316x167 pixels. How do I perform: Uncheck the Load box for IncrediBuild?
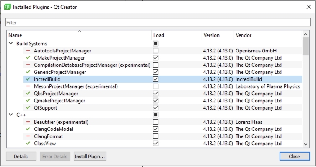[155, 79]
